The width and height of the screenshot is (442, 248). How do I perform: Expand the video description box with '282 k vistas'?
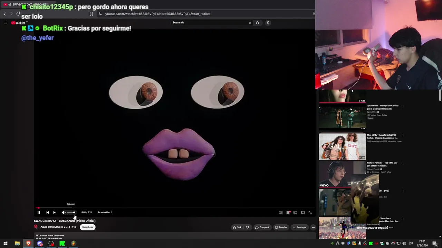175,236
